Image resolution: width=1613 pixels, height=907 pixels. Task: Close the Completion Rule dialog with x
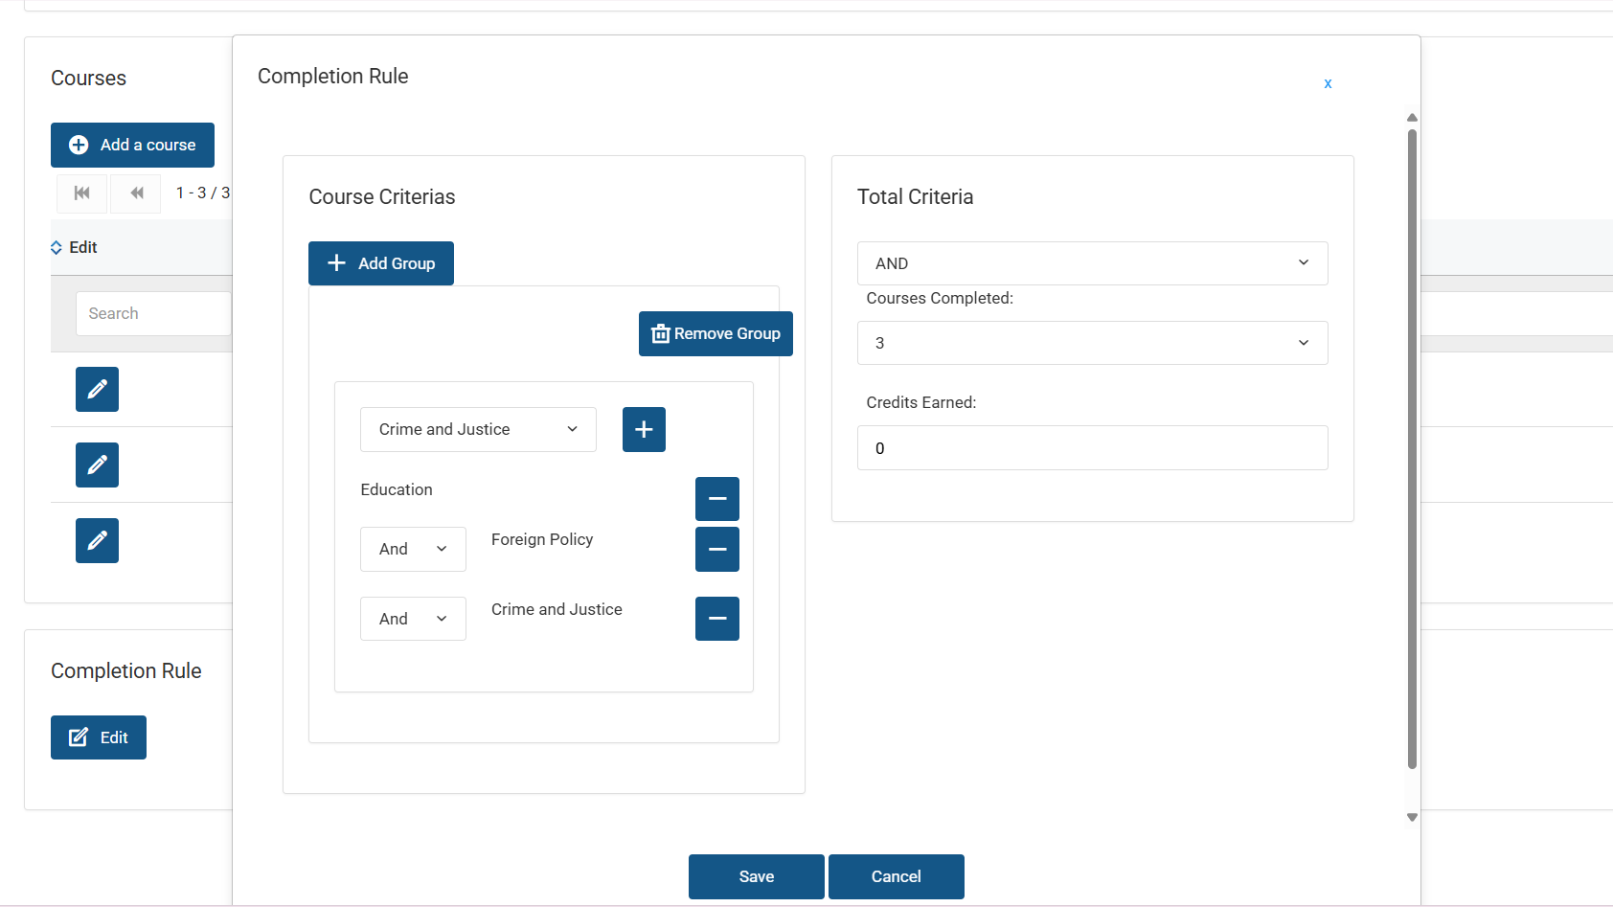1328,83
